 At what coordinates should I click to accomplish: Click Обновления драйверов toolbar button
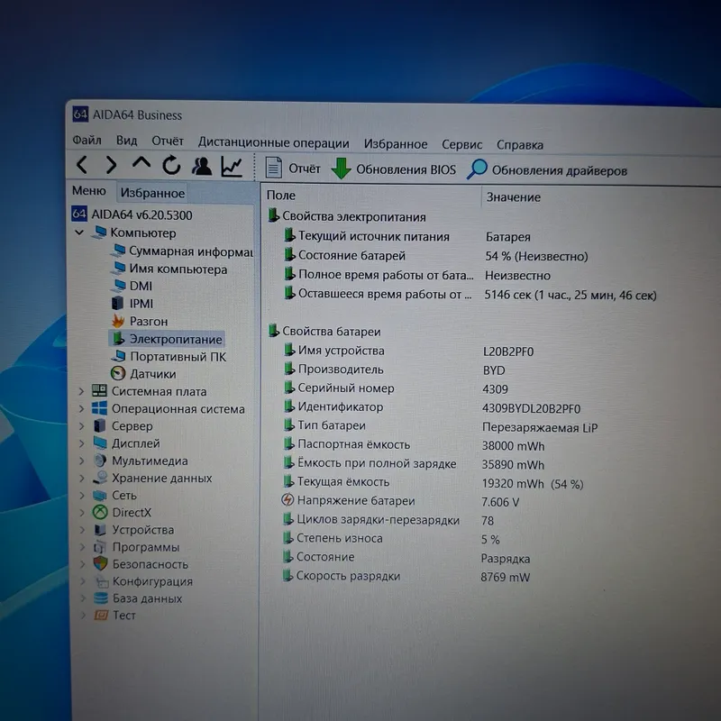click(547, 170)
